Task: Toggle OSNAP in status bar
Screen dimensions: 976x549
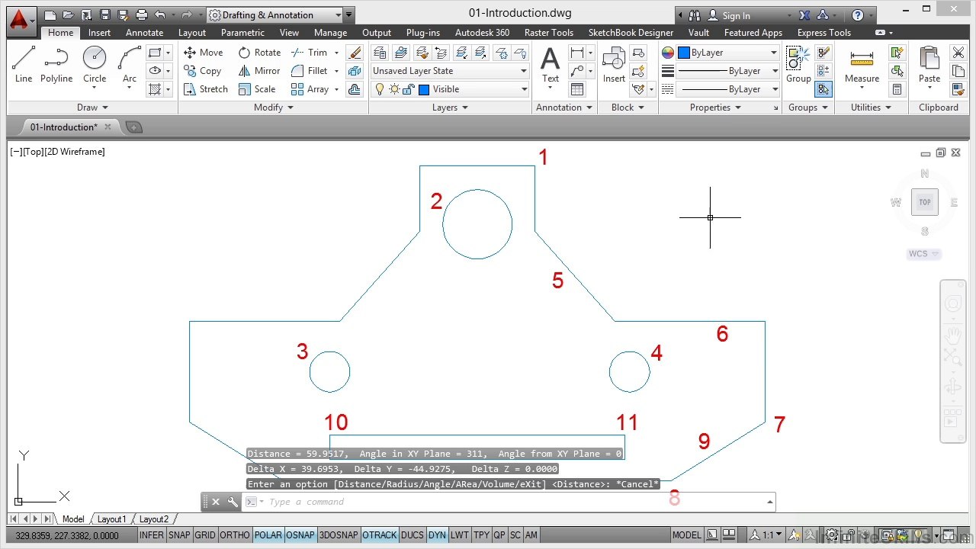Action: click(300, 535)
